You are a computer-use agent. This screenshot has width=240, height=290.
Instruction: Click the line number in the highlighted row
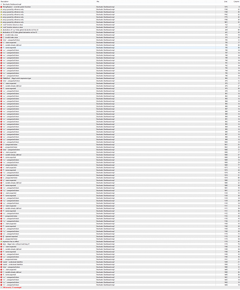coord(226,48)
